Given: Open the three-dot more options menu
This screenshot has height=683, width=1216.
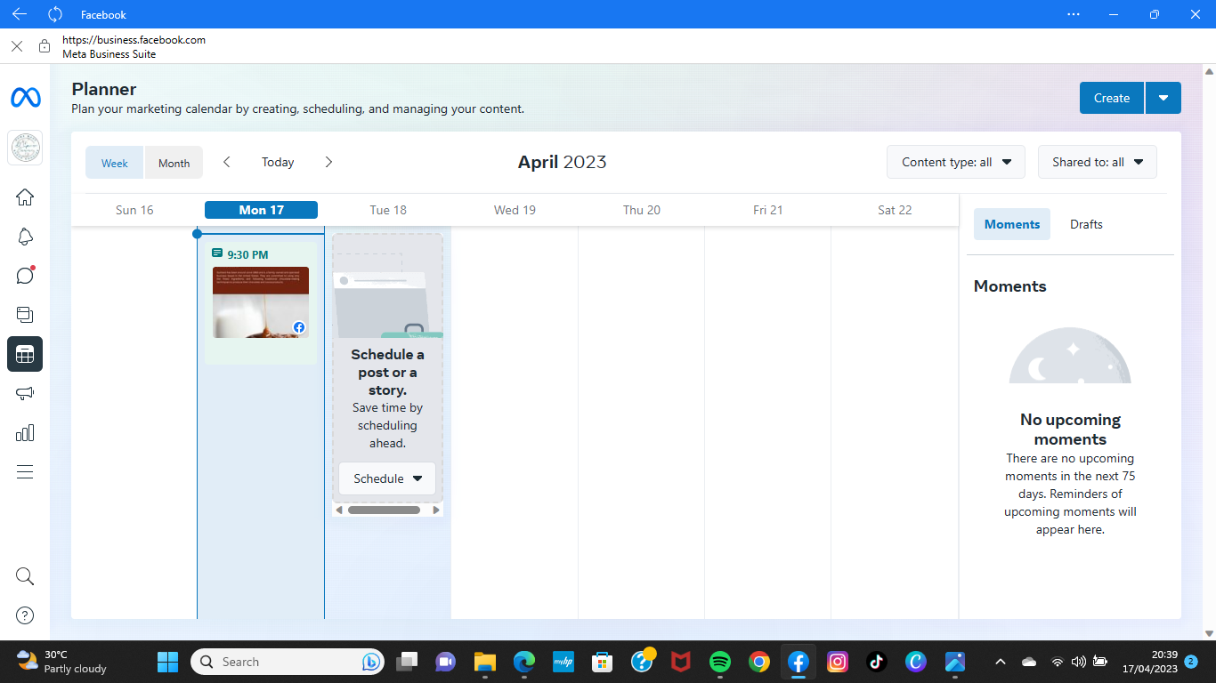Looking at the screenshot, I should click(x=1074, y=14).
